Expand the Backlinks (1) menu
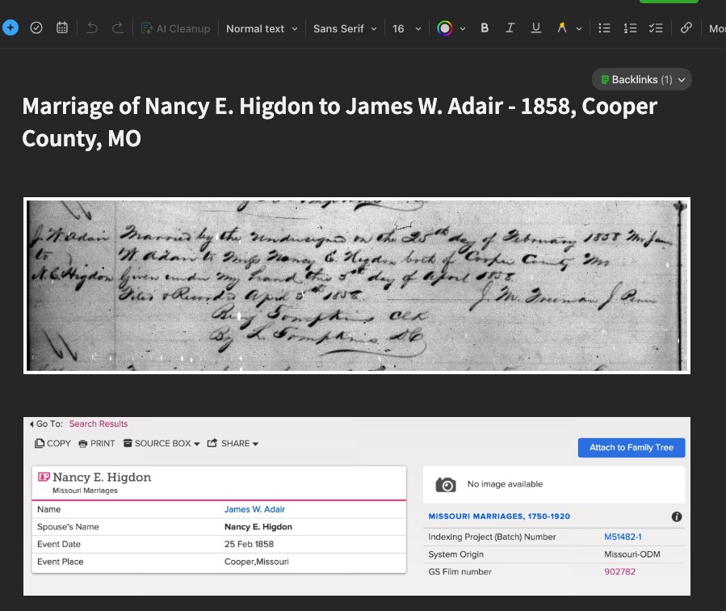 (x=642, y=79)
